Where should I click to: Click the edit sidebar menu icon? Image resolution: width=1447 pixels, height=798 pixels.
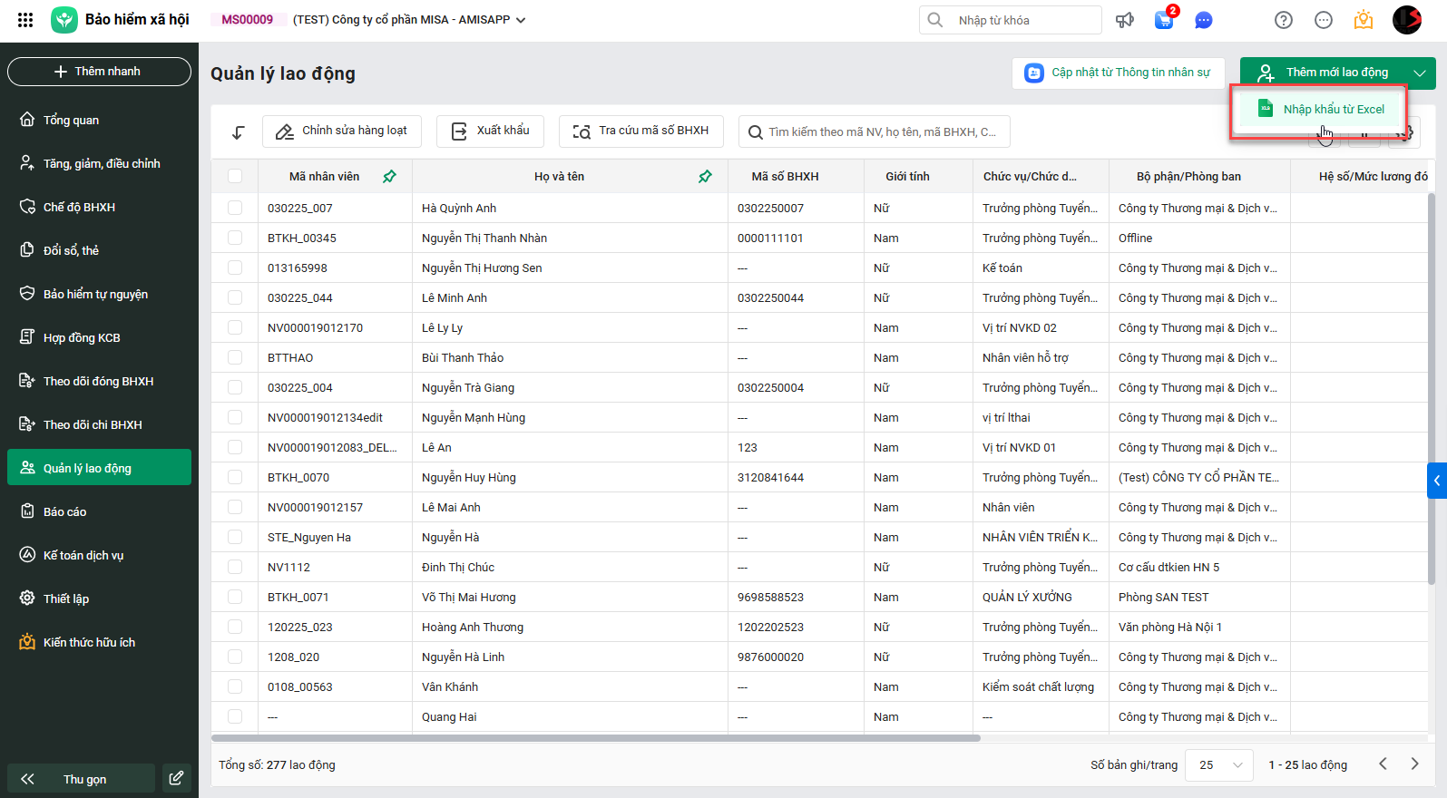point(177,778)
